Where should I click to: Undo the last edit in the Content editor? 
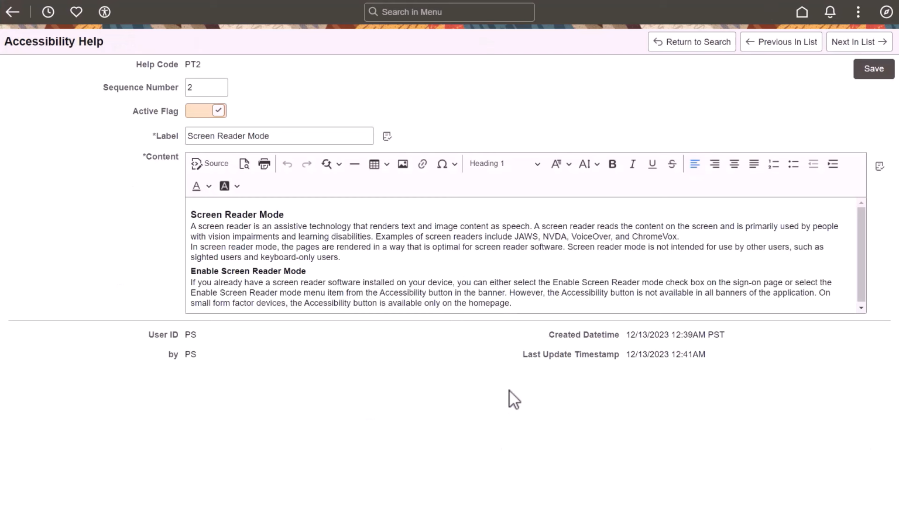287,164
